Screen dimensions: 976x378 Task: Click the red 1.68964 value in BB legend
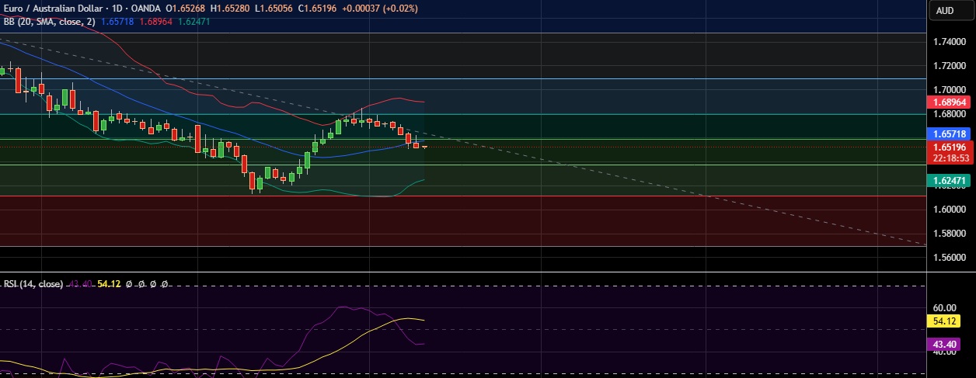pos(156,22)
